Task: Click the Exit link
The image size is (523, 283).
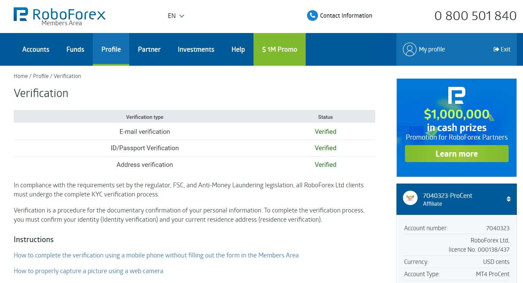Action: [x=505, y=49]
